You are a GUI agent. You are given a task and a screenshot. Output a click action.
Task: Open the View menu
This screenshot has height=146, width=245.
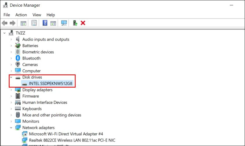[37, 15]
